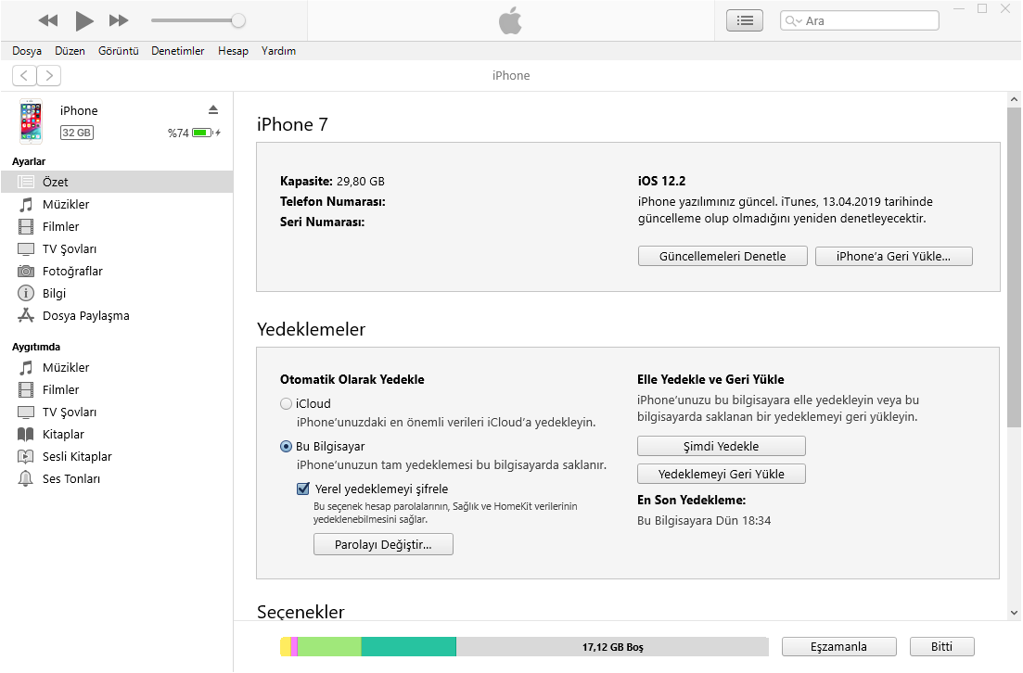The height and width of the screenshot is (673, 1023).
Task: Open the Dosya menu
Action: tap(27, 51)
